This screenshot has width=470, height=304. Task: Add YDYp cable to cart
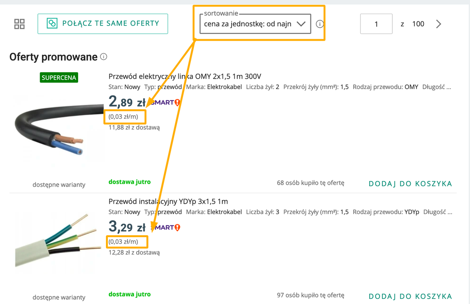pyautogui.click(x=410, y=296)
